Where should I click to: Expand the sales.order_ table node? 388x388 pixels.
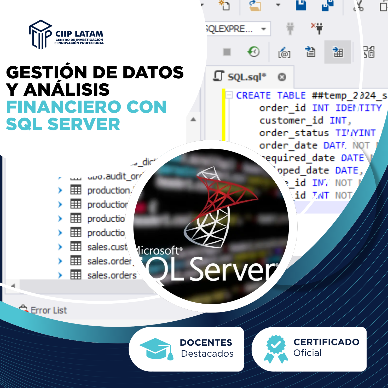(x=60, y=261)
